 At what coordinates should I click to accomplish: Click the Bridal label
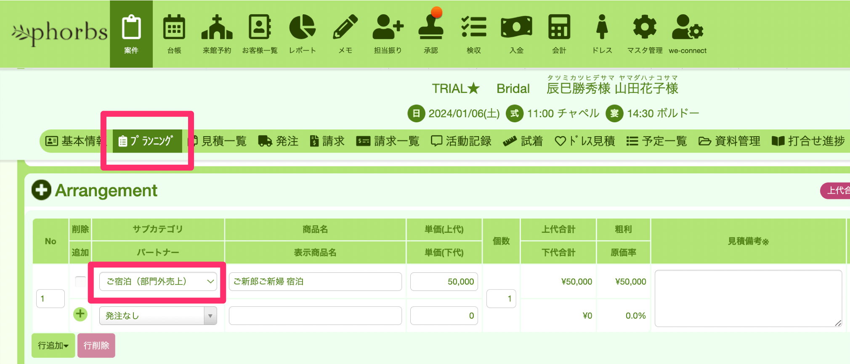pyautogui.click(x=513, y=88)
